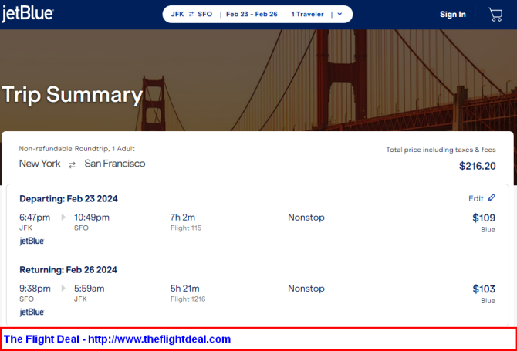Click the Blue fare label under $109
Image resolution: width=517 pixels, height=351 pixels.
pos(488,230)
